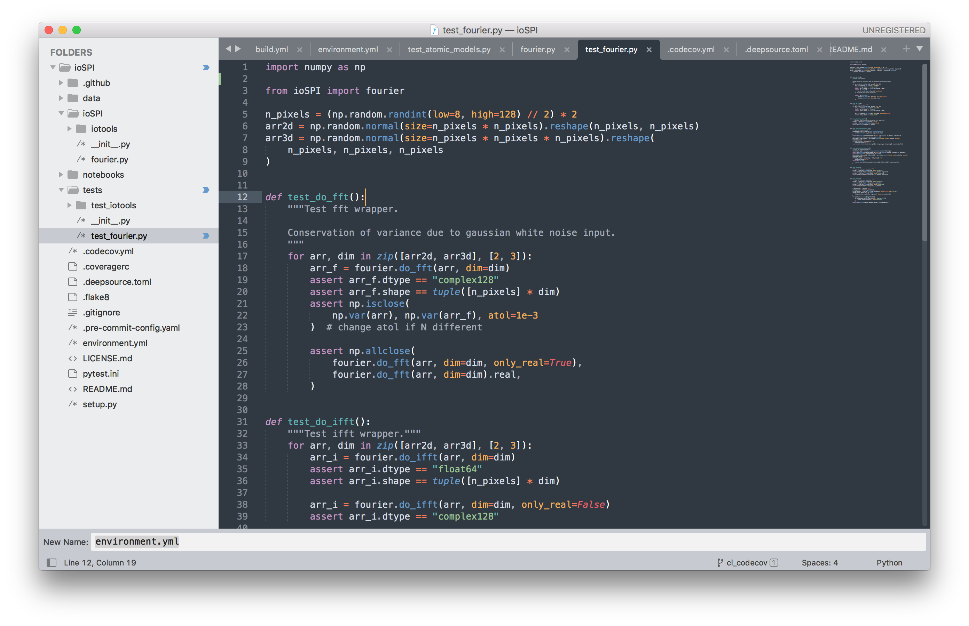Click the git status badge beside tests folder

(206, 190)
